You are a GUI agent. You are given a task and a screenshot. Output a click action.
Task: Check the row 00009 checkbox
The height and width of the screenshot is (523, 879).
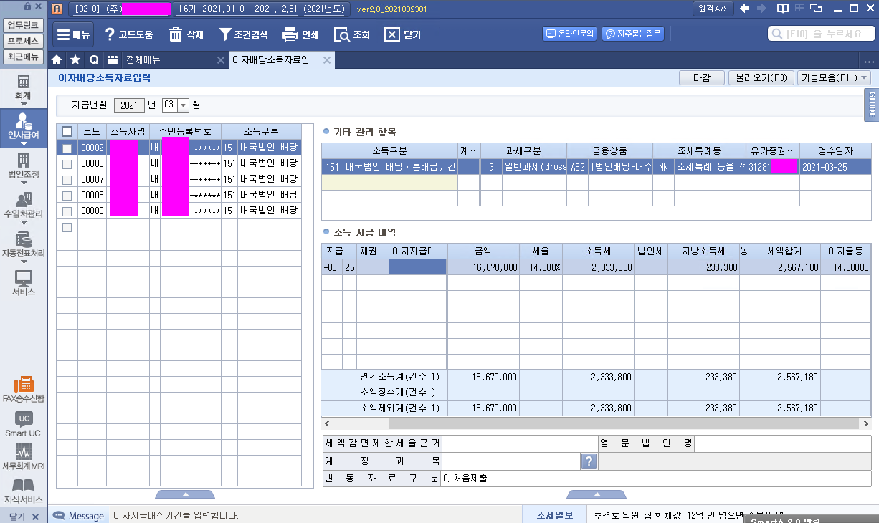pyautogui.click(x=67, y=211)
